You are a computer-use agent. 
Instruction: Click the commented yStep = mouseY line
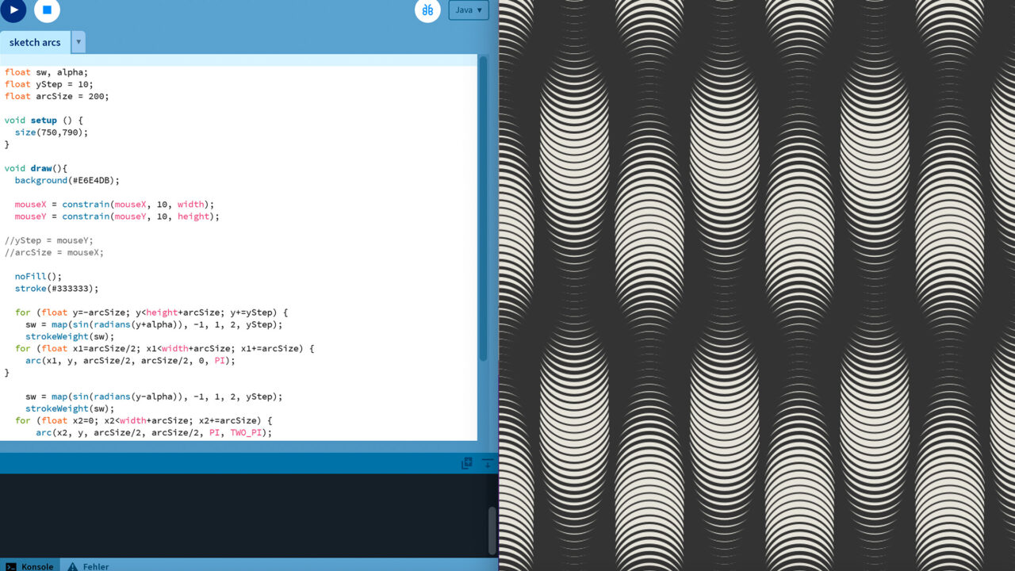(48, 240)
